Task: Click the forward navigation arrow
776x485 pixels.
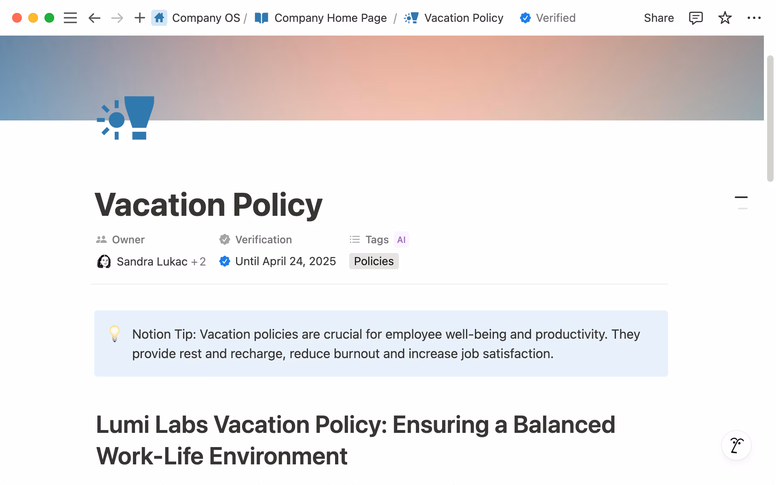Action: click(117, 18)
